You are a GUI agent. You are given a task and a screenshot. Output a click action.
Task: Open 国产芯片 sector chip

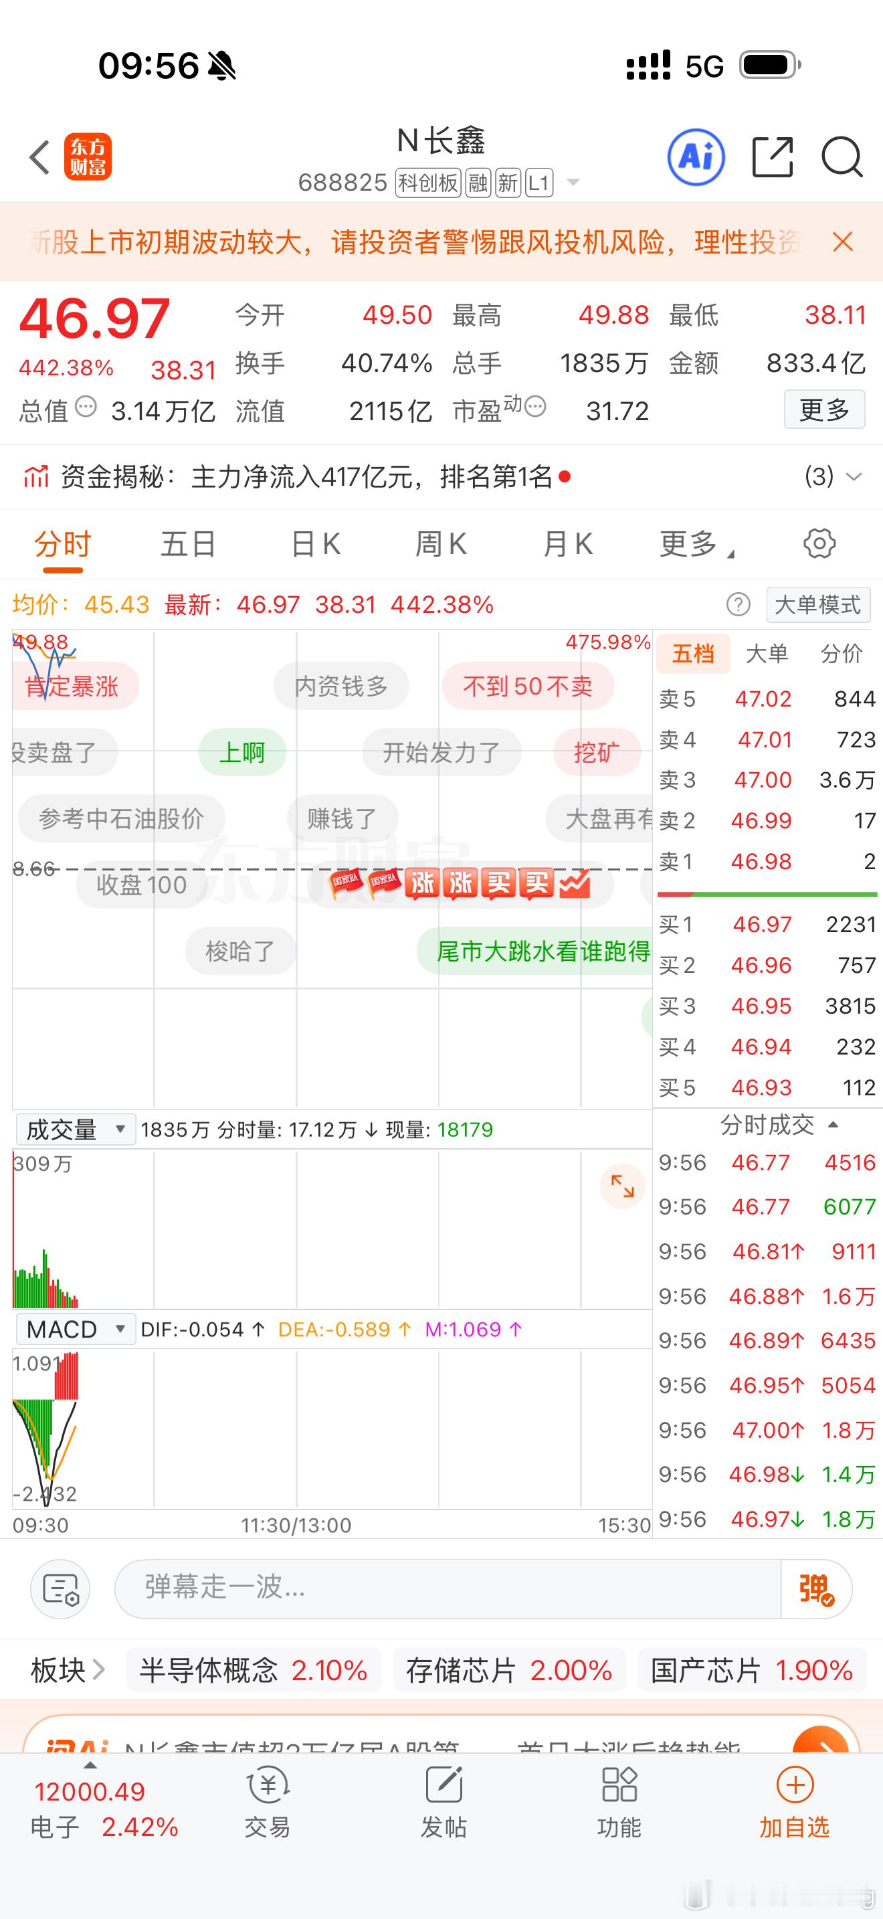(752, 1670)
